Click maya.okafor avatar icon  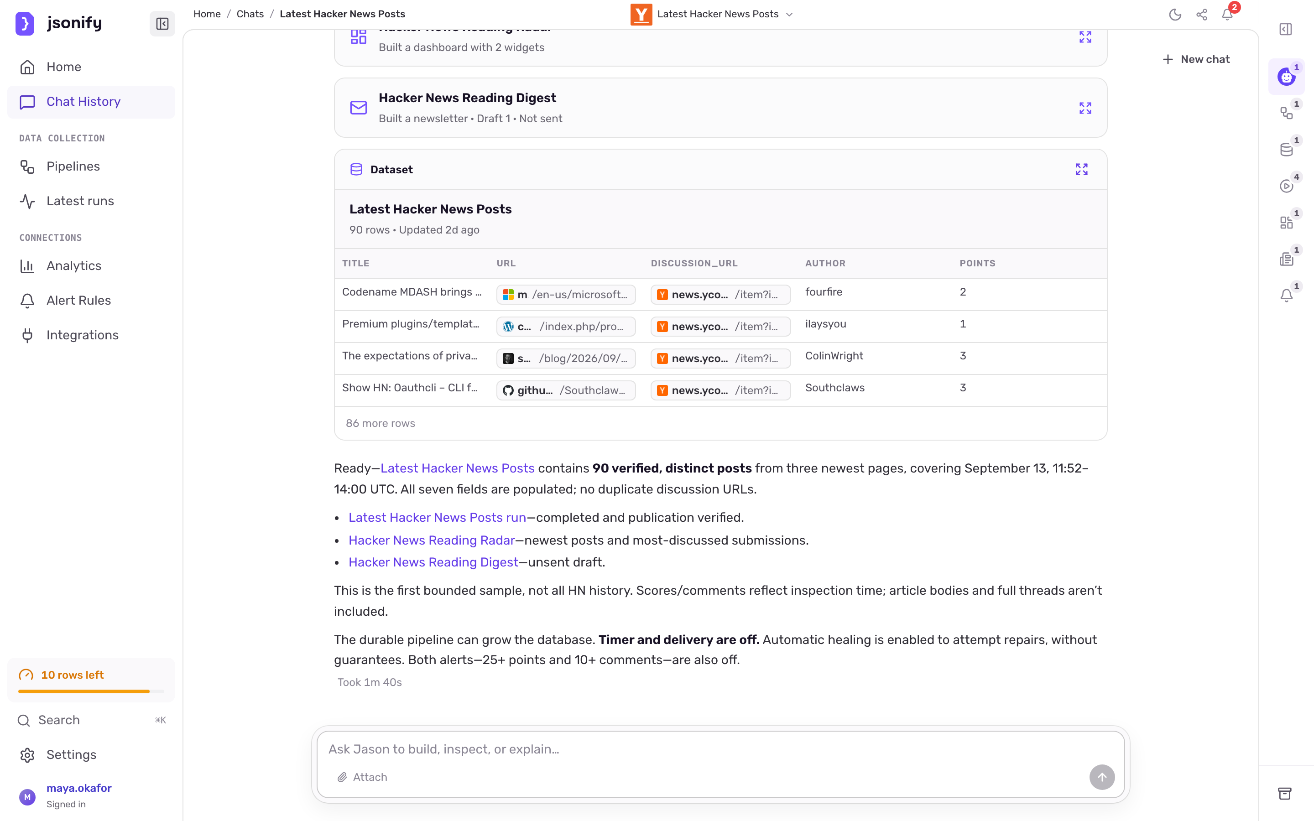click(27, 796)
